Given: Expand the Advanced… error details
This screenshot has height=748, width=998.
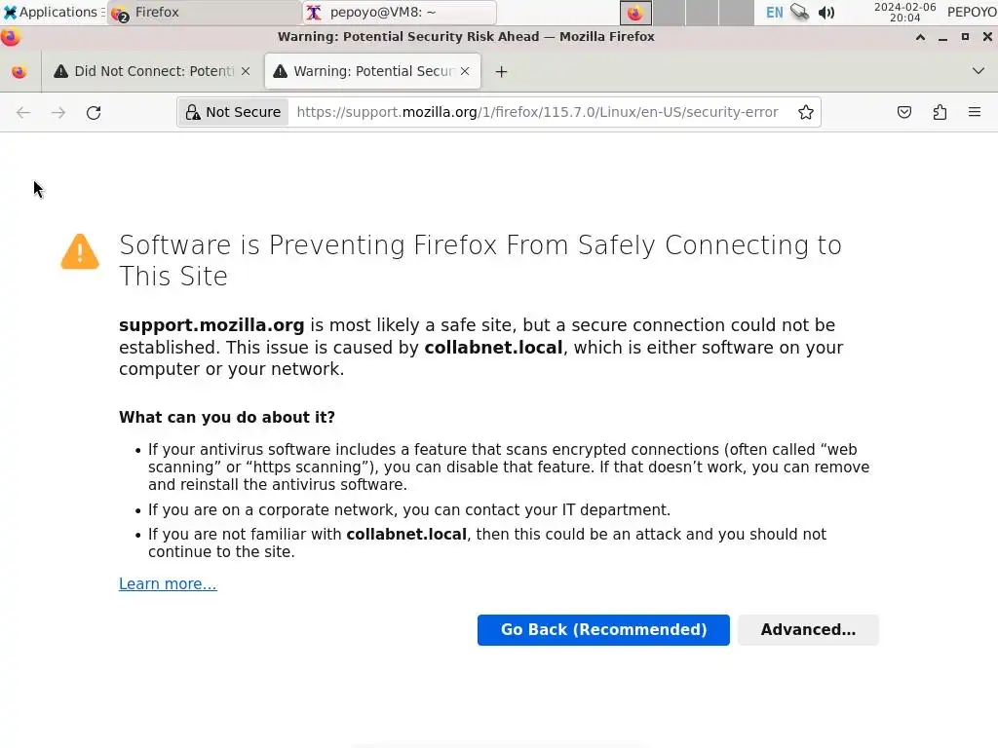Looking at the screenshot, I should click(x=808, y=629).
